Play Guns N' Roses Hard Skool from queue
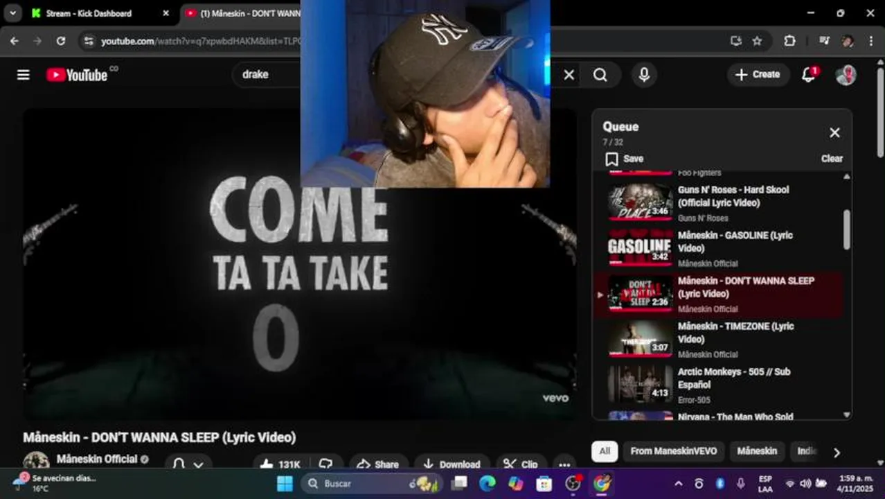885x499 pixels. [718, 202]
